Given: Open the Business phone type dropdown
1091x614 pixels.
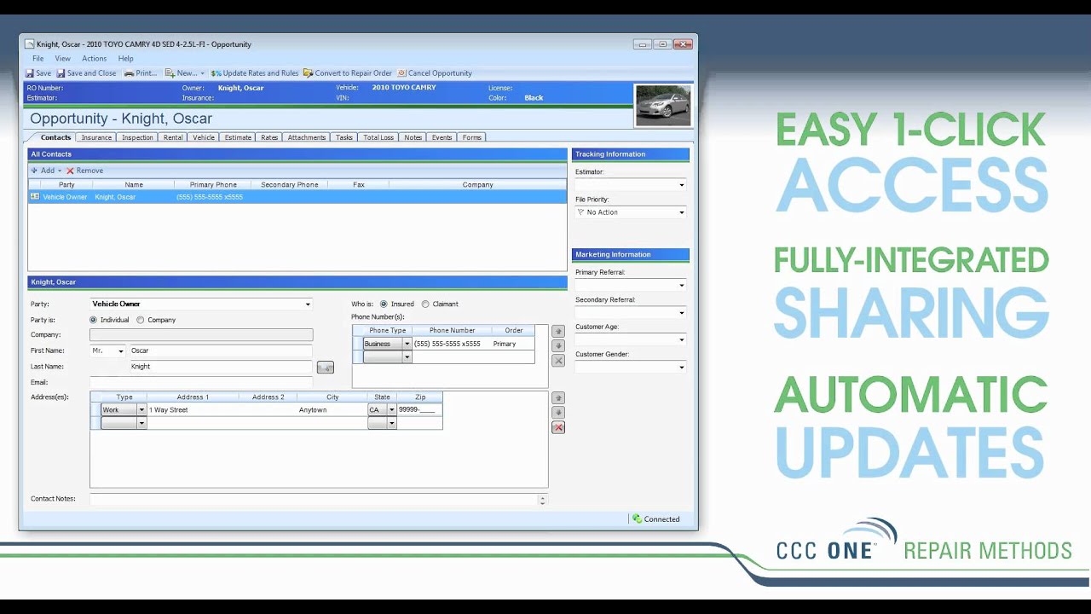Looking at the screenshot, I should 407,344.
